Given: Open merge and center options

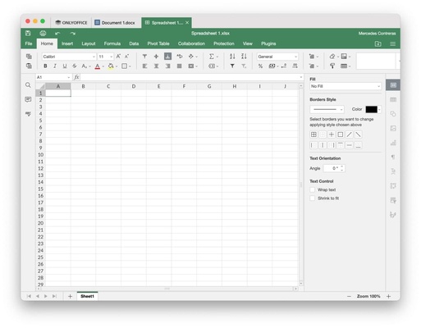Looking at the screenshot, I should (x=193, y=66).
